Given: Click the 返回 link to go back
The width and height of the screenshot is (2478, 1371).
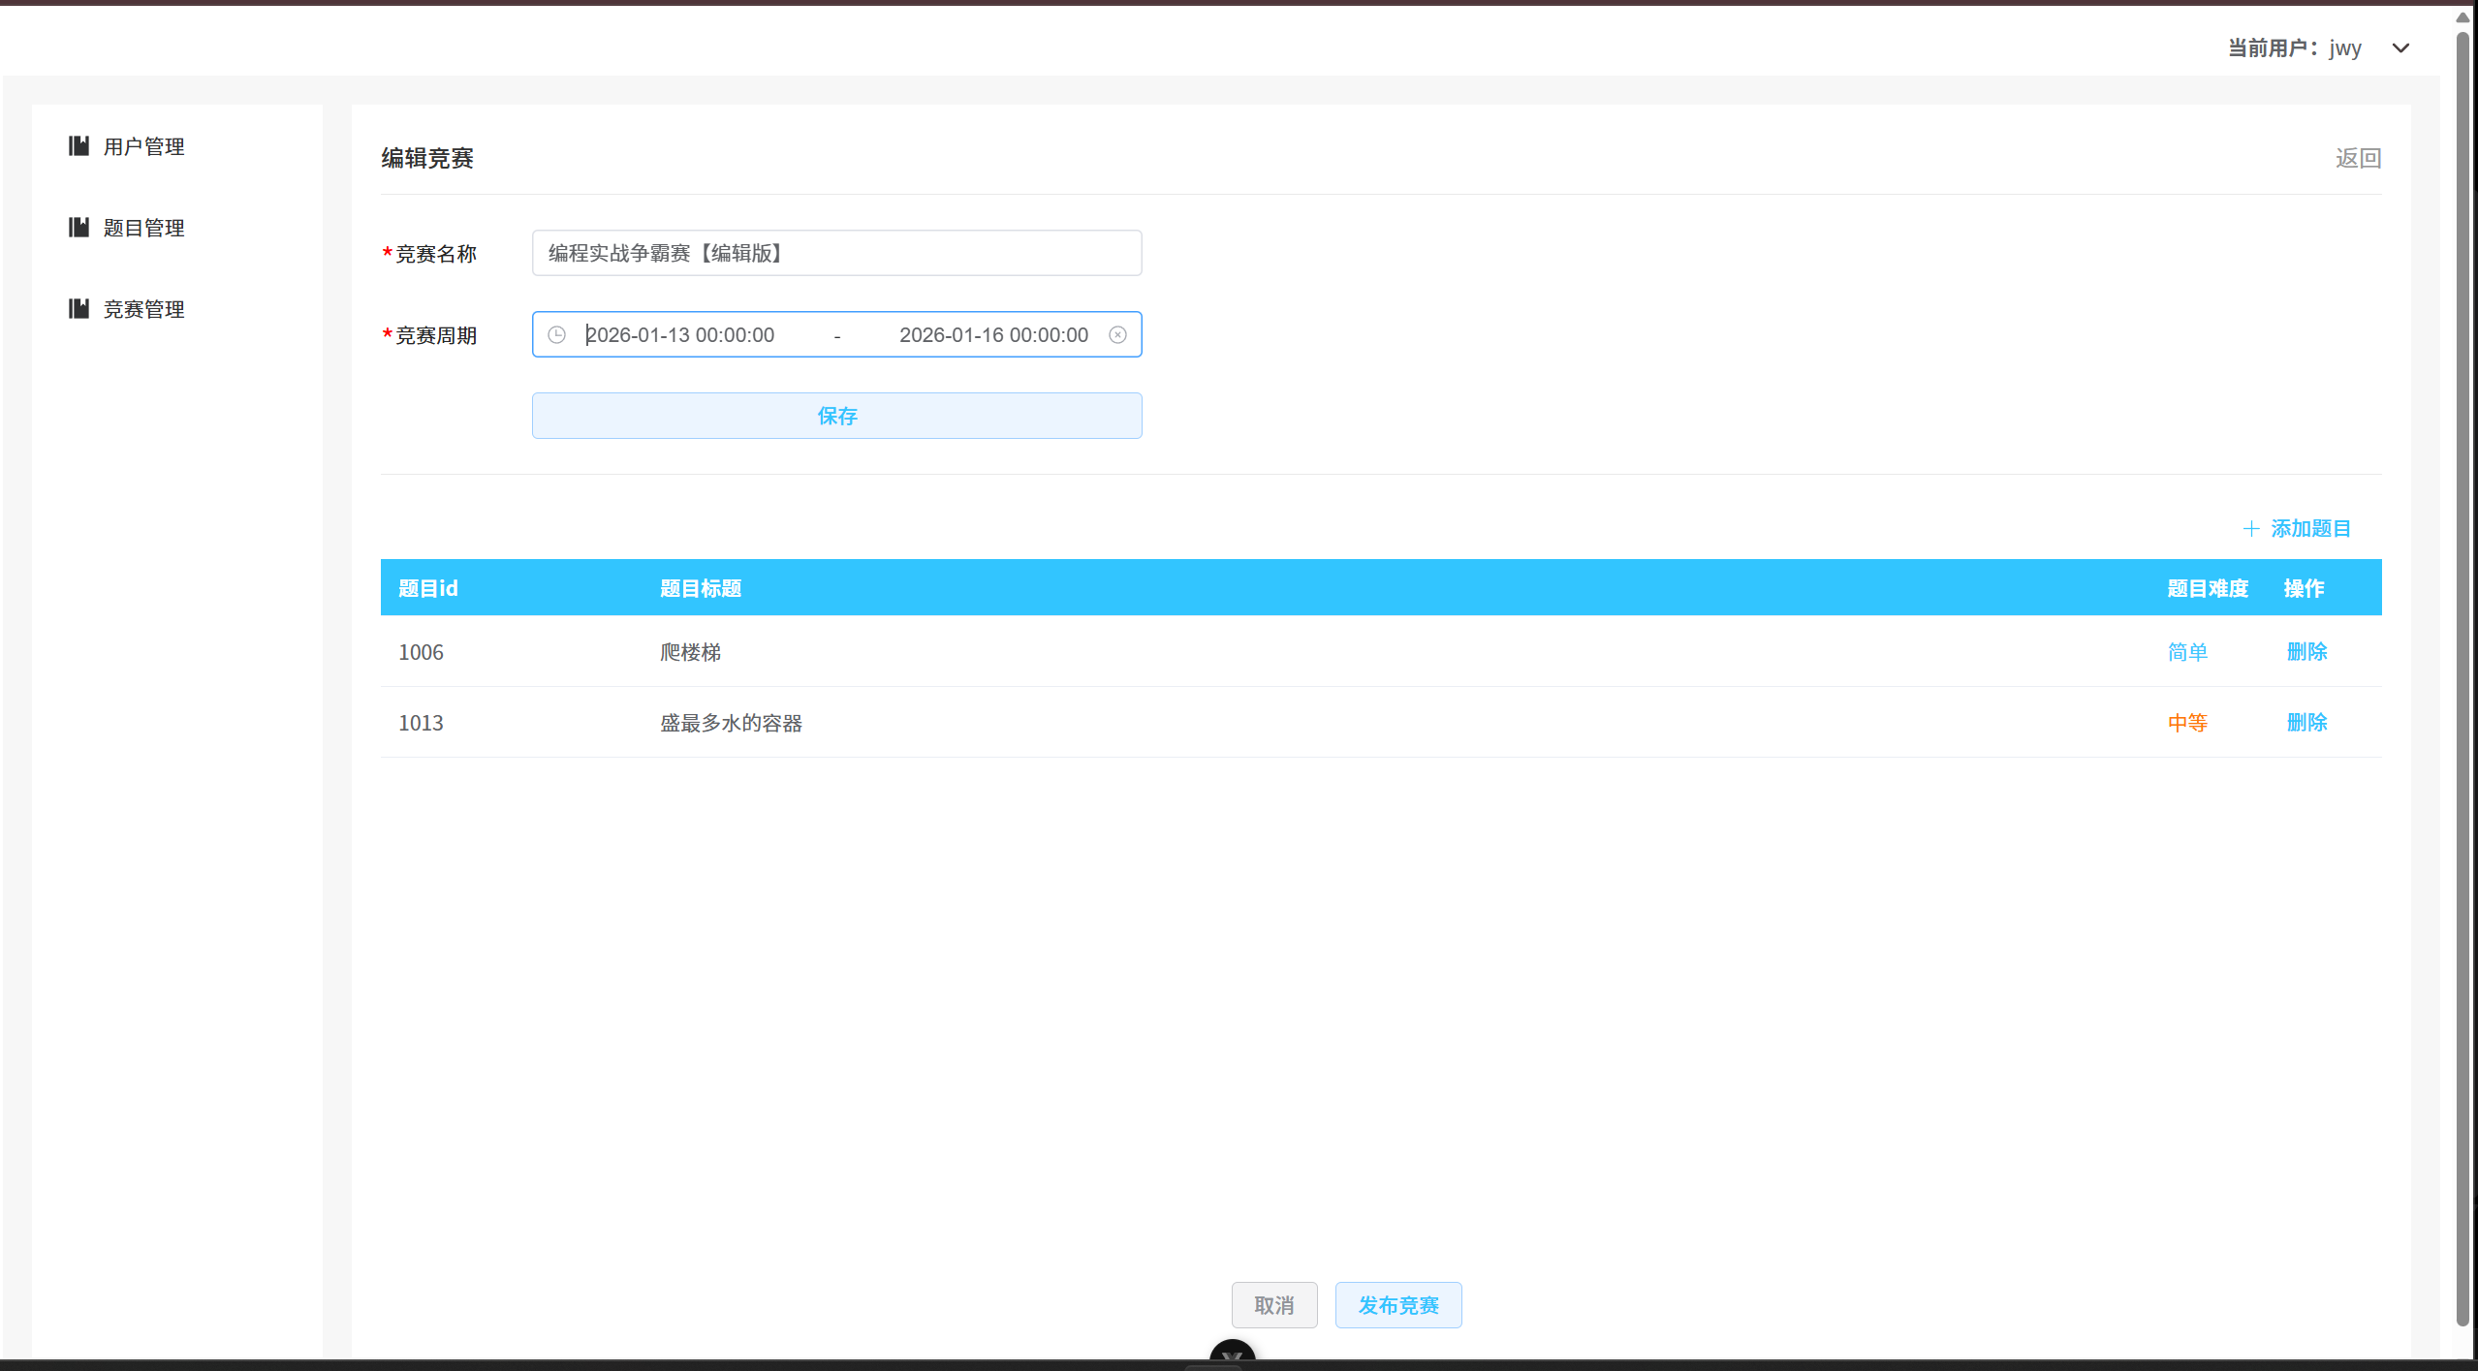Looking at the screenshot, I should [2358, 157].
